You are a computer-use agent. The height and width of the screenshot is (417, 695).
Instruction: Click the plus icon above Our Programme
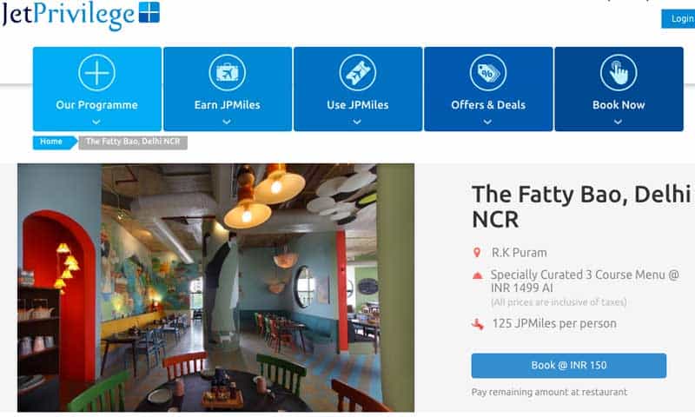tap(96, 72)
